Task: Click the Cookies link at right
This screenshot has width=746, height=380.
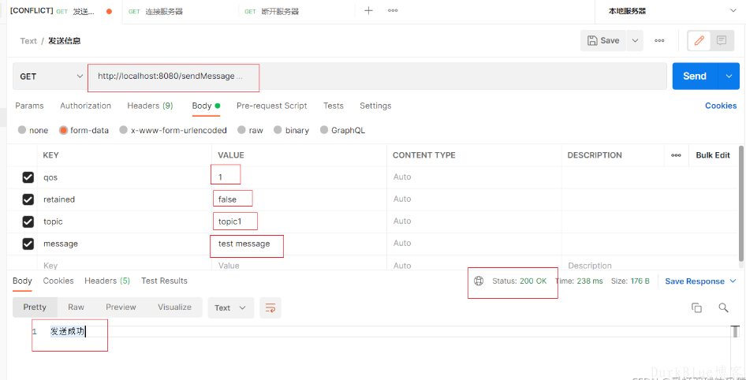Action: 721,106
